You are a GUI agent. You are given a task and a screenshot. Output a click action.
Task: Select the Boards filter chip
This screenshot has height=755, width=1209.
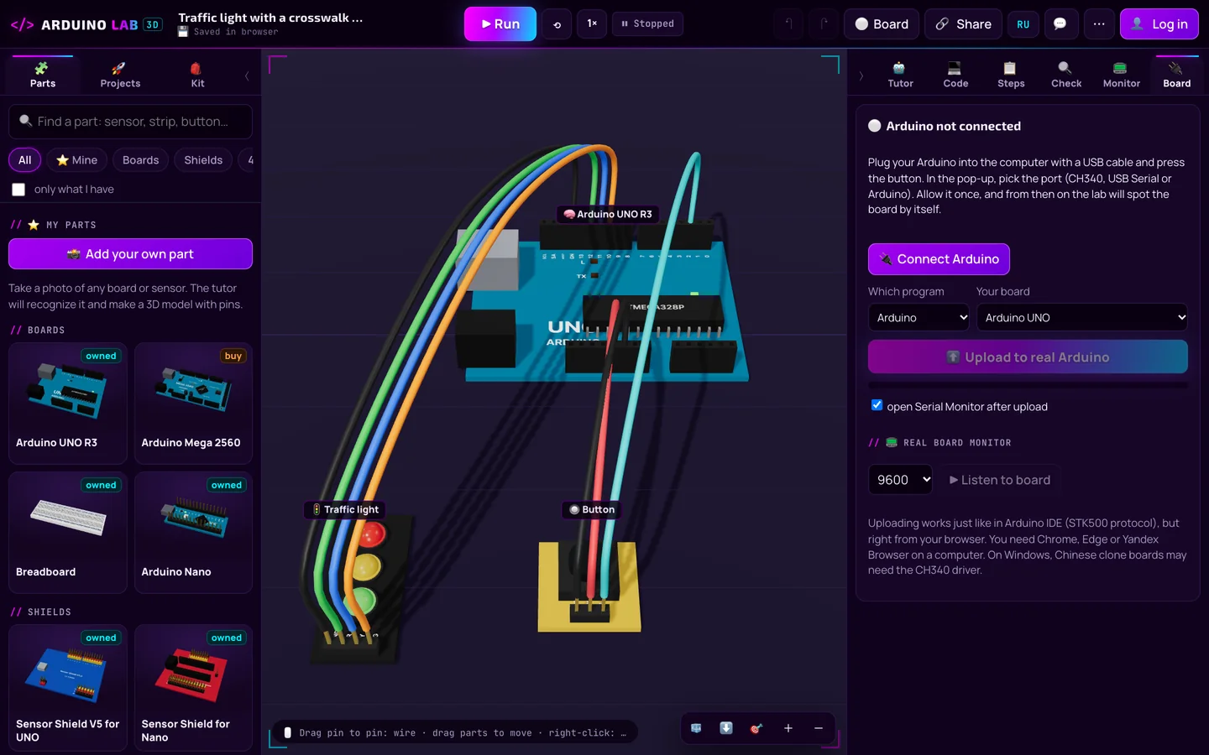(x=140, y=160)
